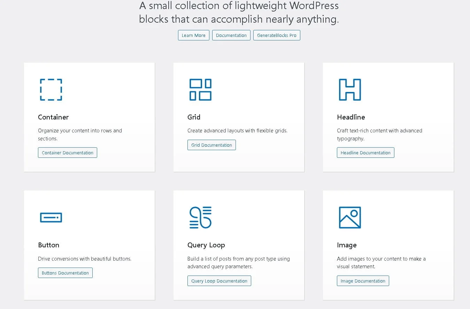Click the Container card title
This screenshot has height=309, width=470.
53,117
